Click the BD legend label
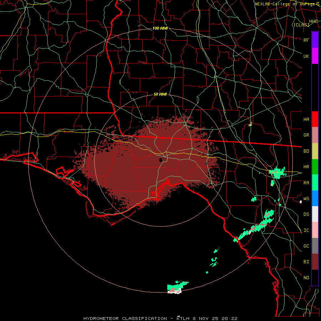 point(306,151)
